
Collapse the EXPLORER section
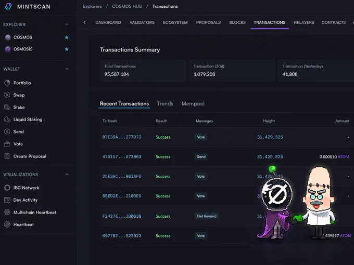67,24
